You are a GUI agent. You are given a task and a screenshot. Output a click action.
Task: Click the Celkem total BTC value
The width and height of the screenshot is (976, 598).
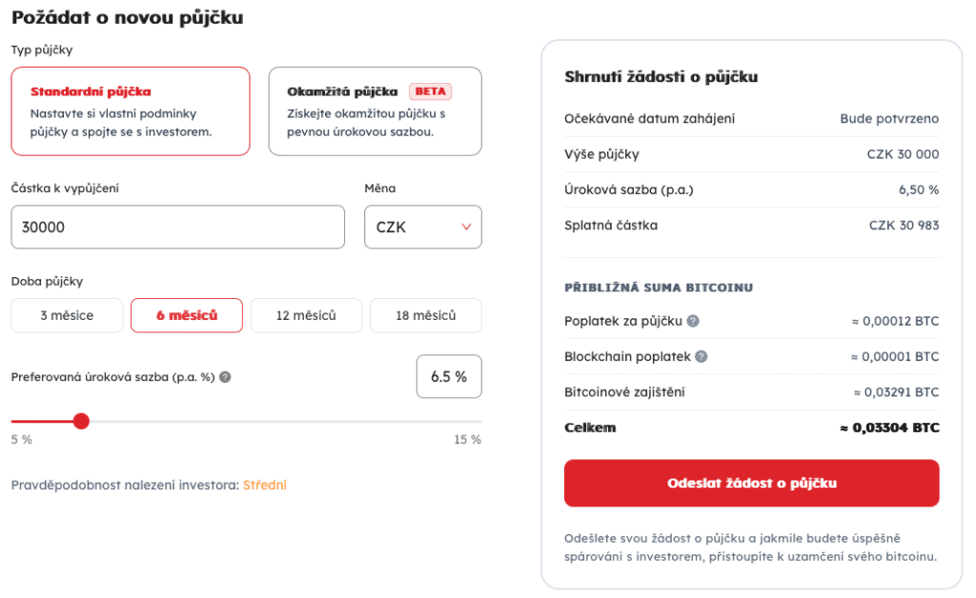[889, 428]
